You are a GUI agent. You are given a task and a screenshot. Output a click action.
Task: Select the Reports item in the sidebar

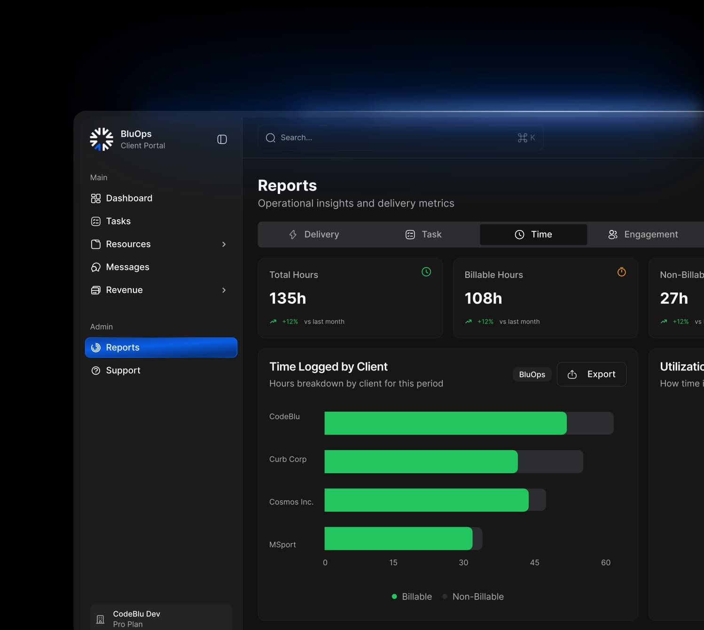tap(161, 347)
